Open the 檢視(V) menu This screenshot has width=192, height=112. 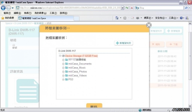(28, 13)
